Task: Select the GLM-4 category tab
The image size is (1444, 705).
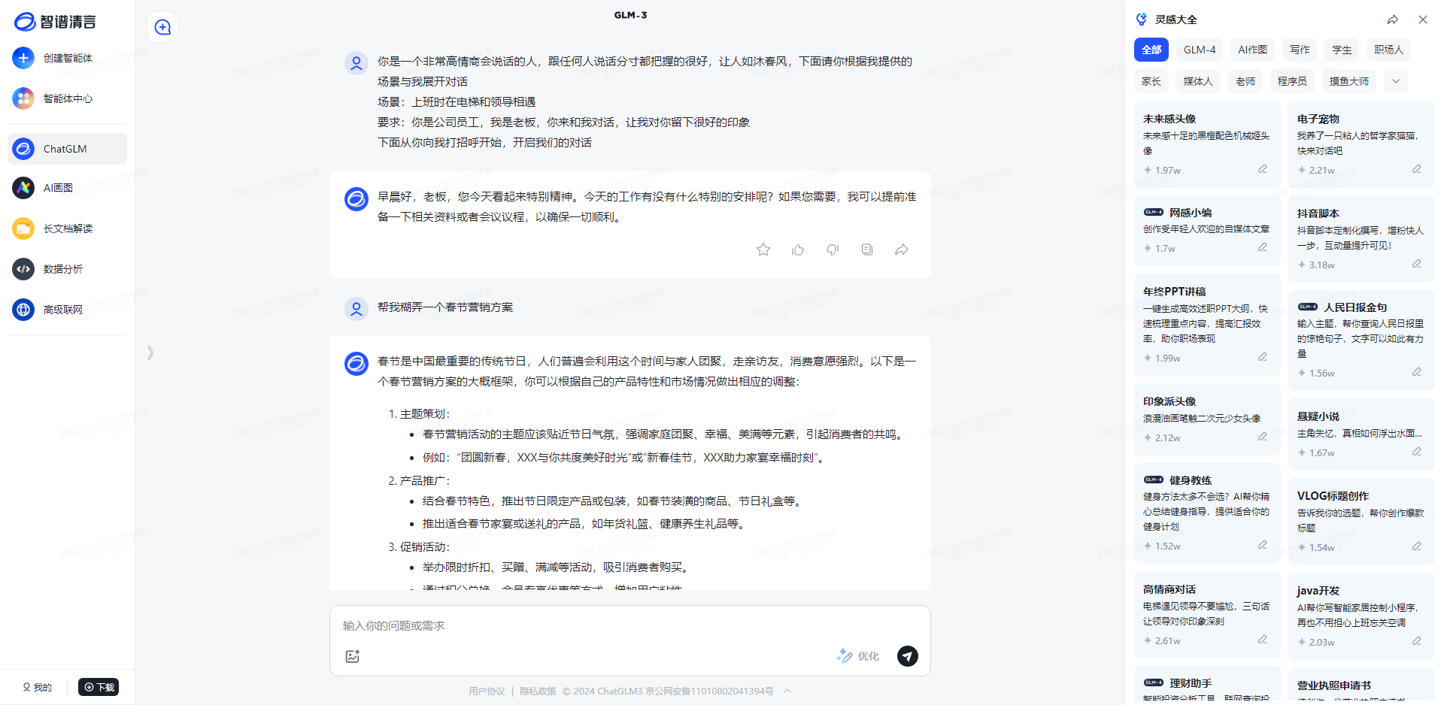Action: 1200,50
